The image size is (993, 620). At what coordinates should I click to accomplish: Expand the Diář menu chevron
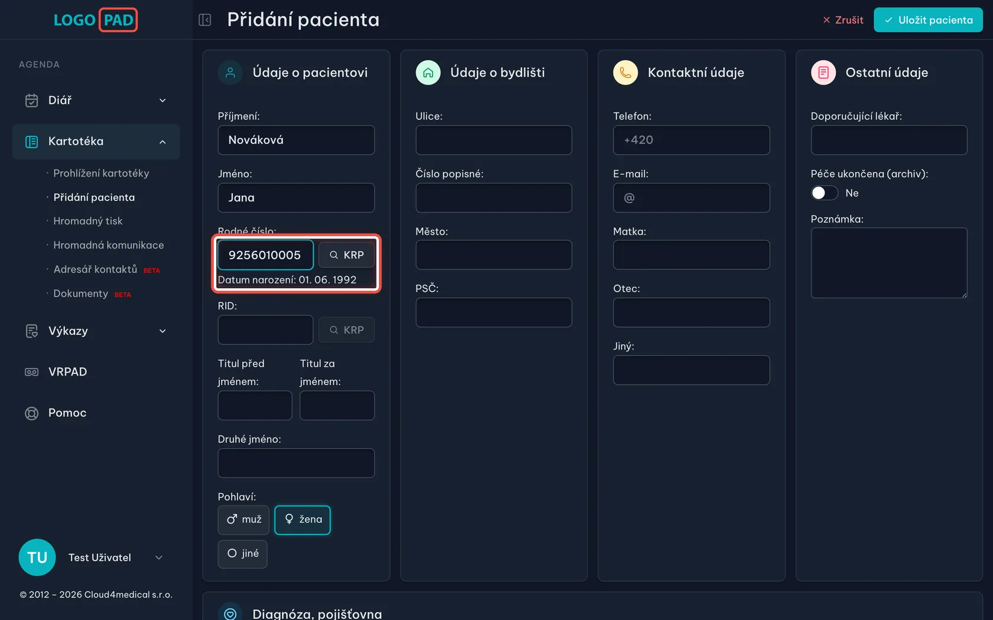tap(163, 100)
